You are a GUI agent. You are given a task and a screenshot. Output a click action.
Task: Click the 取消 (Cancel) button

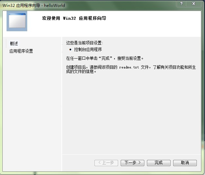click(185, 163)
